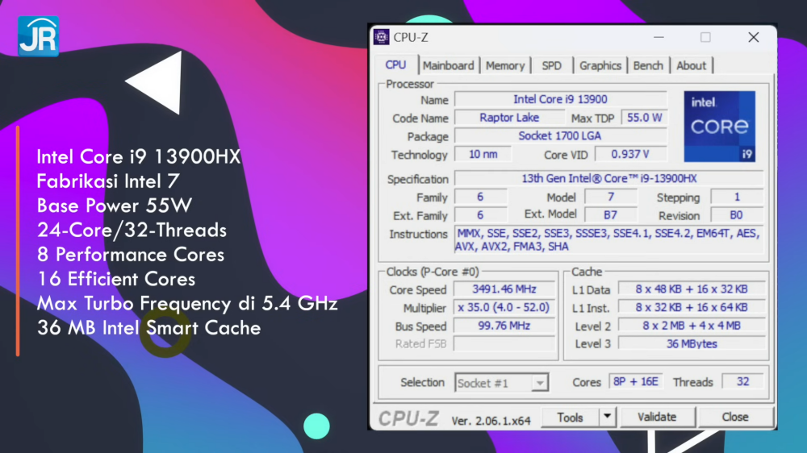Switch to the Mainboard tab
The height and width of the screenshot is (453, 807).
click(x=449, y=65)
